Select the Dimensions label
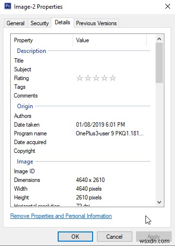 [27, 180]
